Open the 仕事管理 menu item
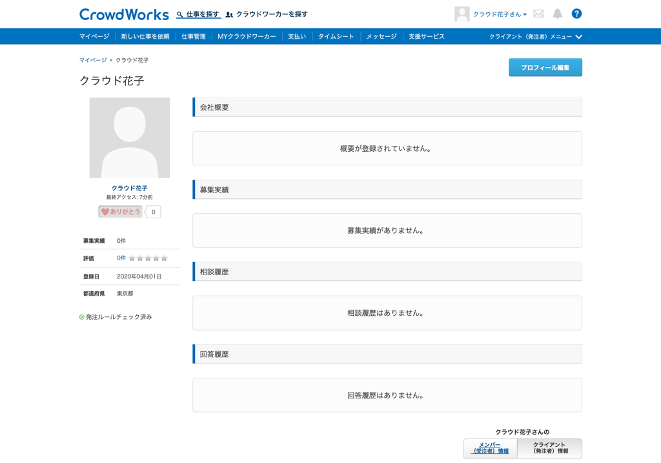Screen dimensions: 661x463 point(194,37)
